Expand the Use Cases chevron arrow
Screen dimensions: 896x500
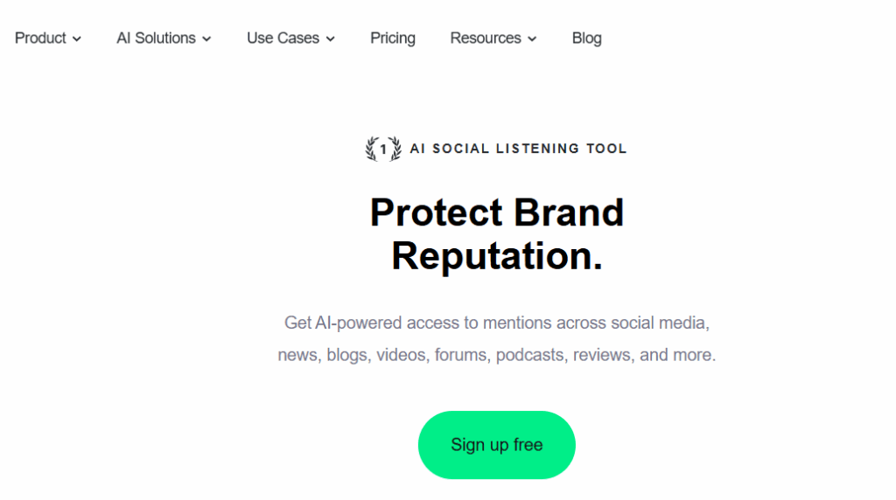(x=330, y=38)
